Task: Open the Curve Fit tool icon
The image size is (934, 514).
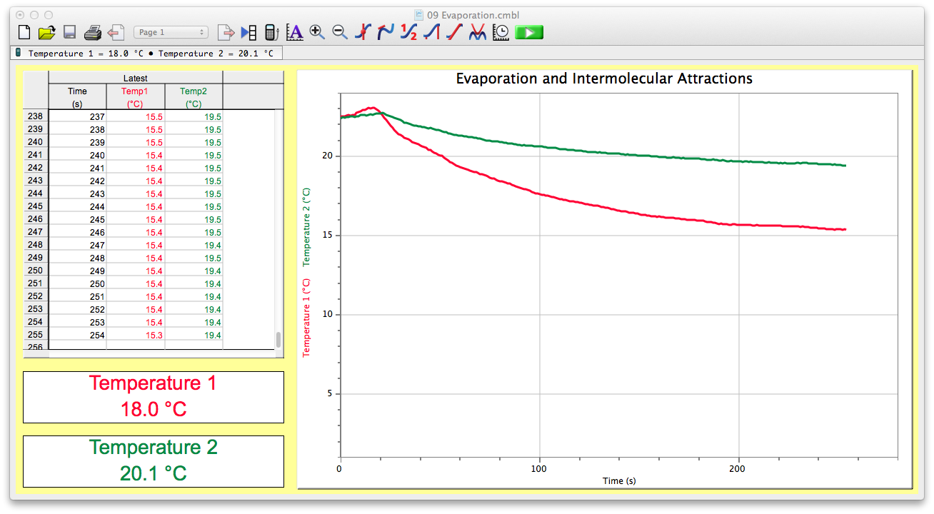Action: pos(478,32)
